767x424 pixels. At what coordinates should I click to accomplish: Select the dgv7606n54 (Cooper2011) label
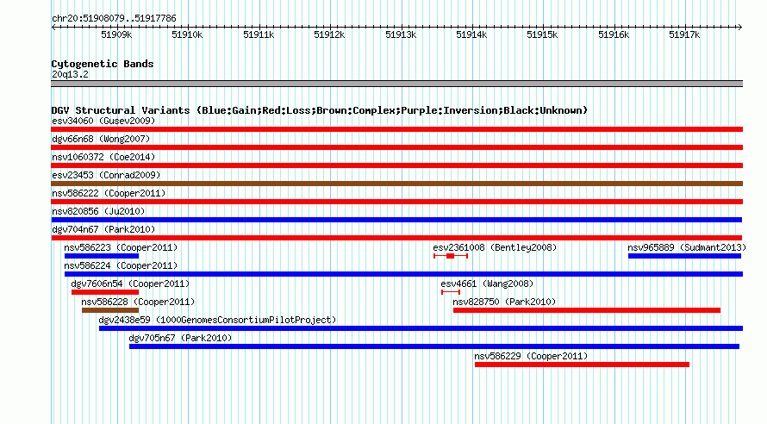[130, 284]
